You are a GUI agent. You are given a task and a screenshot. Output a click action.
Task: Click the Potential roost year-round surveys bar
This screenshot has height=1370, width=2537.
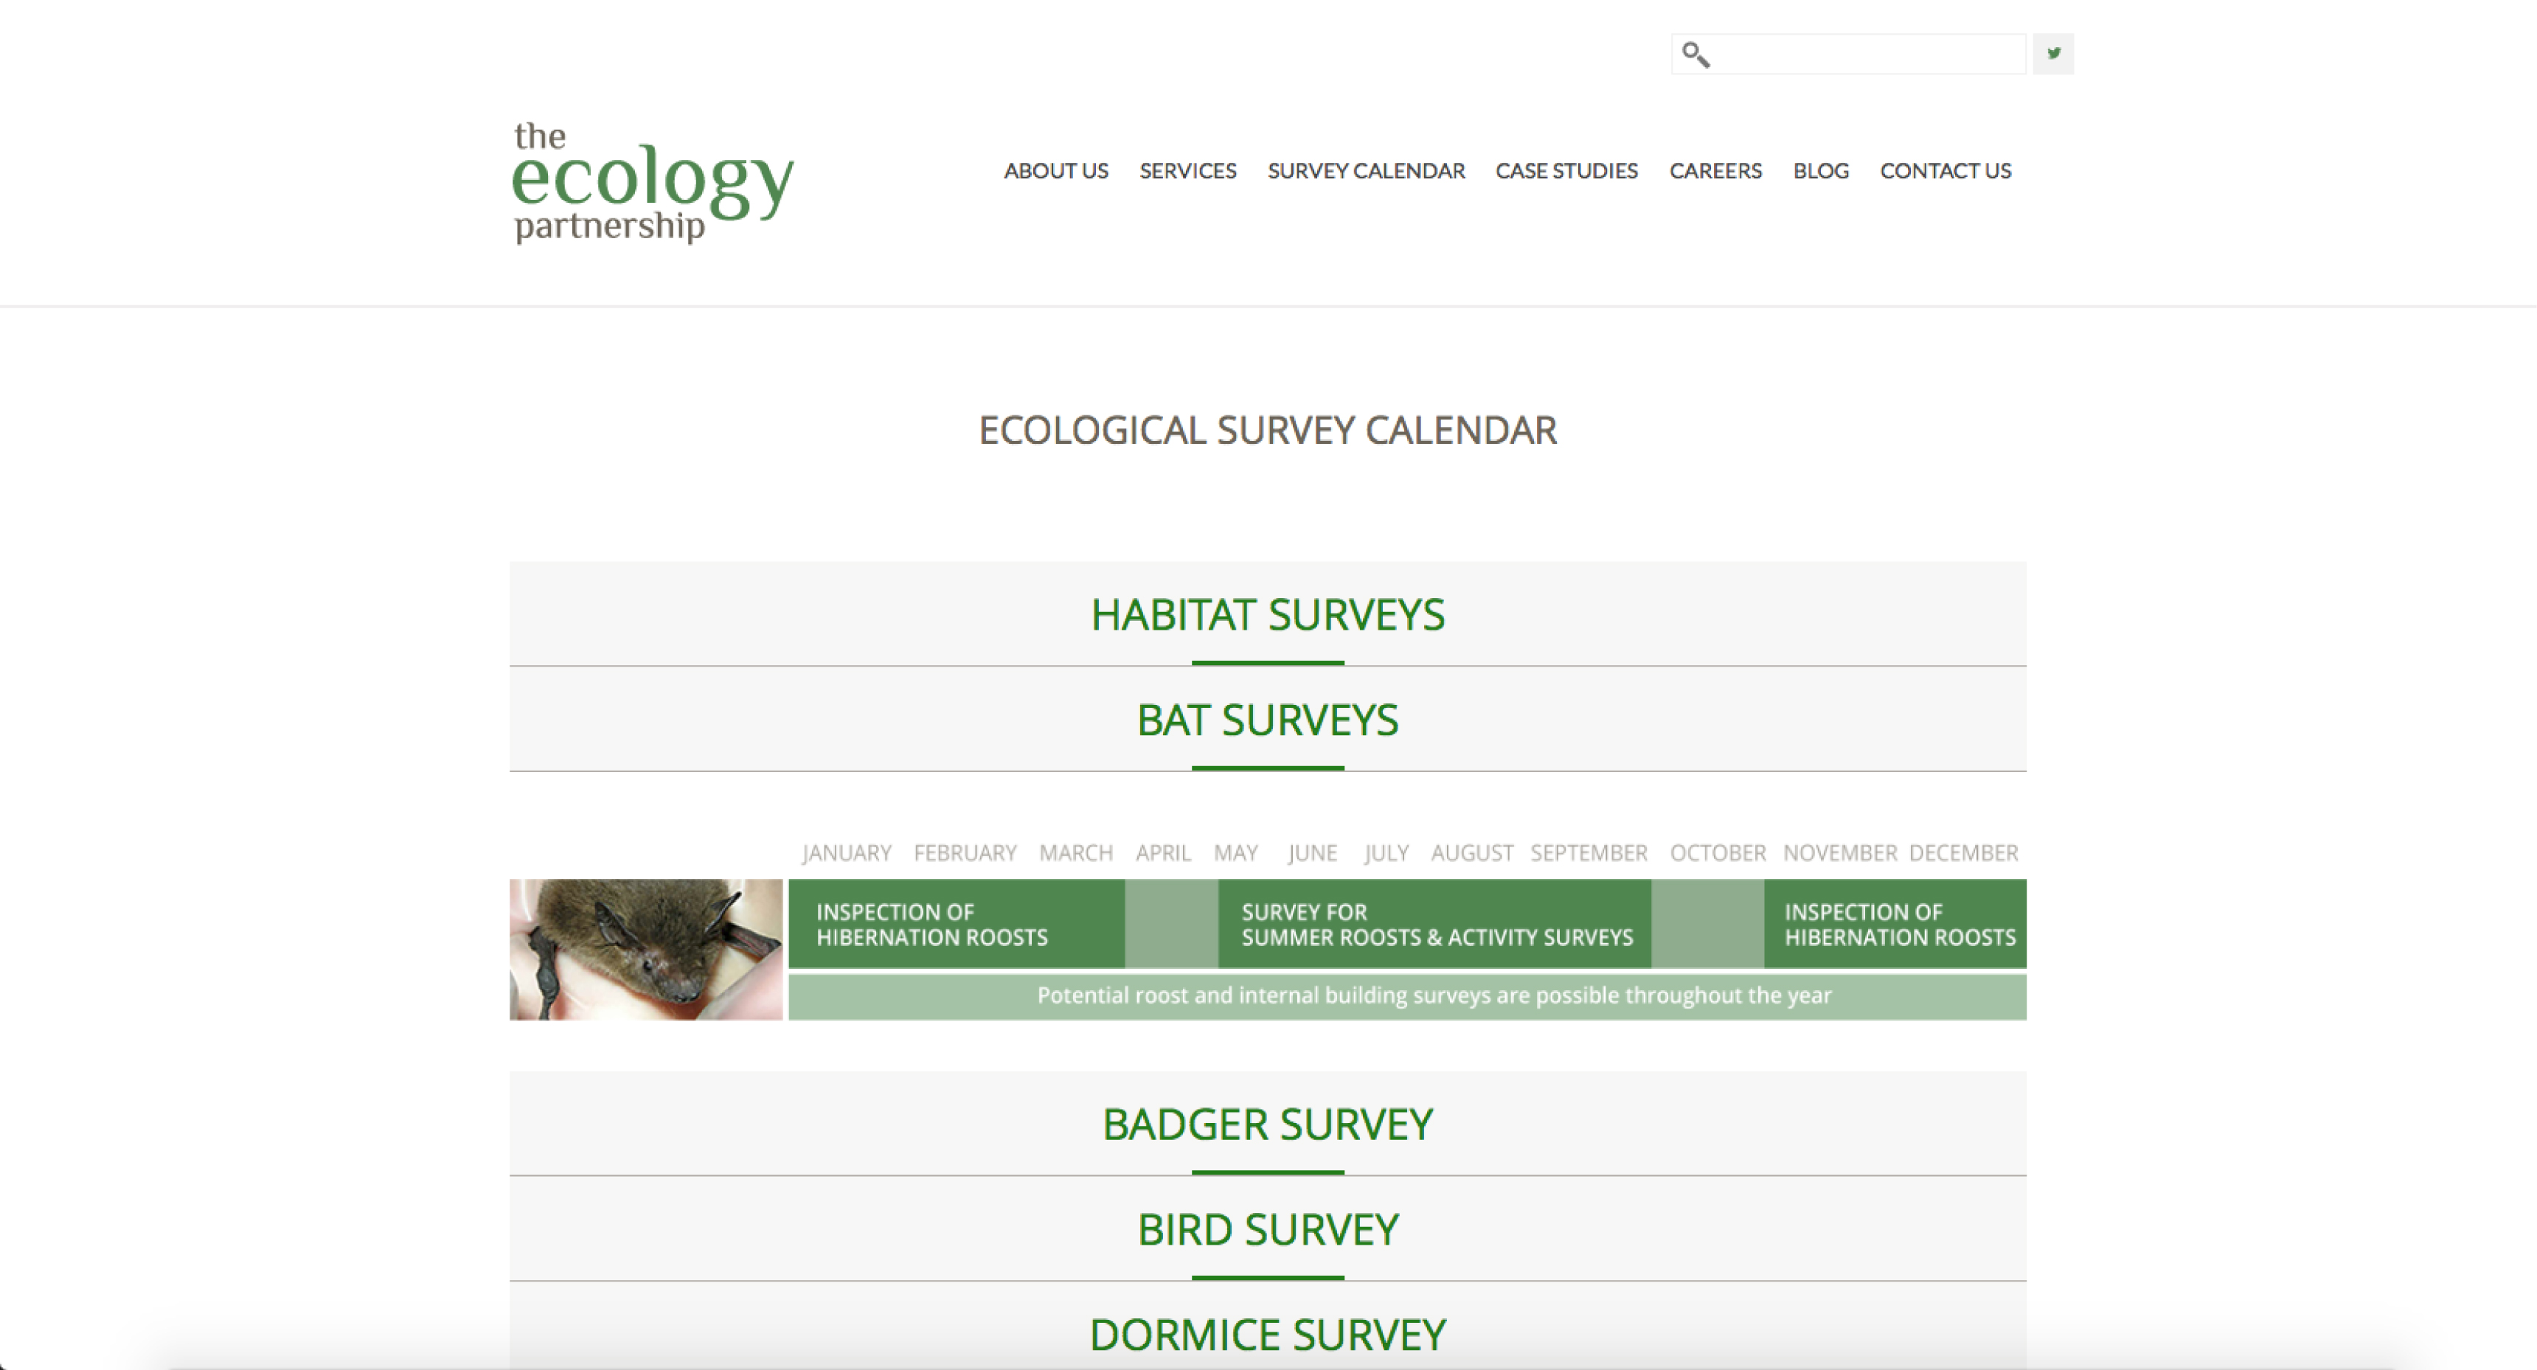[x=1407, y=995]
